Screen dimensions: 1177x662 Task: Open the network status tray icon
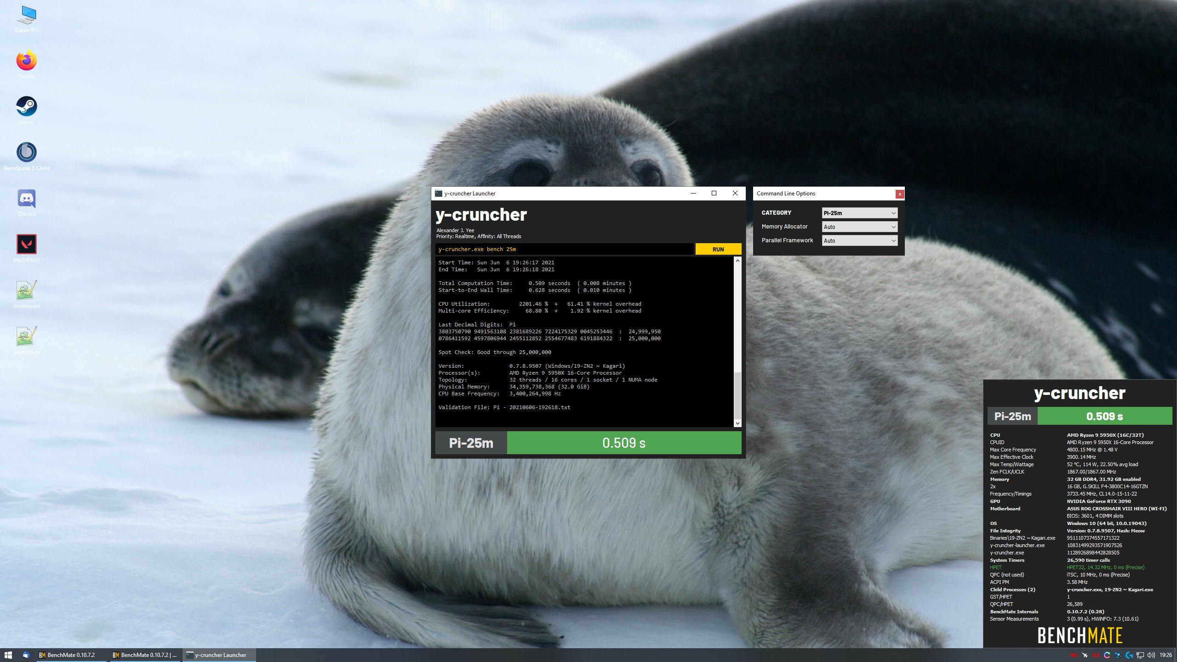pos(1140,655)
